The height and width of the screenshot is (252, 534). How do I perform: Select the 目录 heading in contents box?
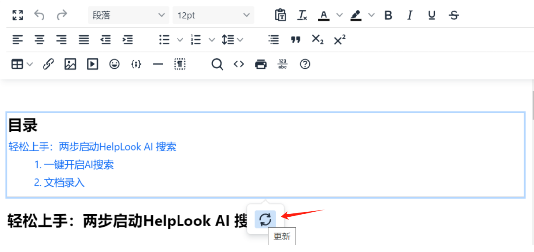tap(23, 126)
